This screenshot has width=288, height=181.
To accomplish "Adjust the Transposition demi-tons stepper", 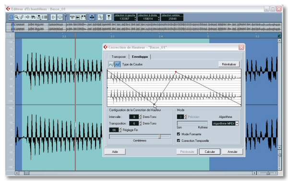I will (x=140, y=123).
